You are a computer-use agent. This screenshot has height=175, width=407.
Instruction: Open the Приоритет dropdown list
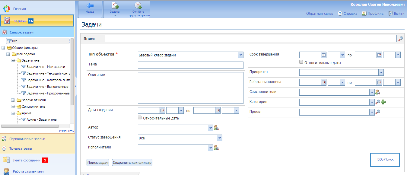click(x=381, y=72)
